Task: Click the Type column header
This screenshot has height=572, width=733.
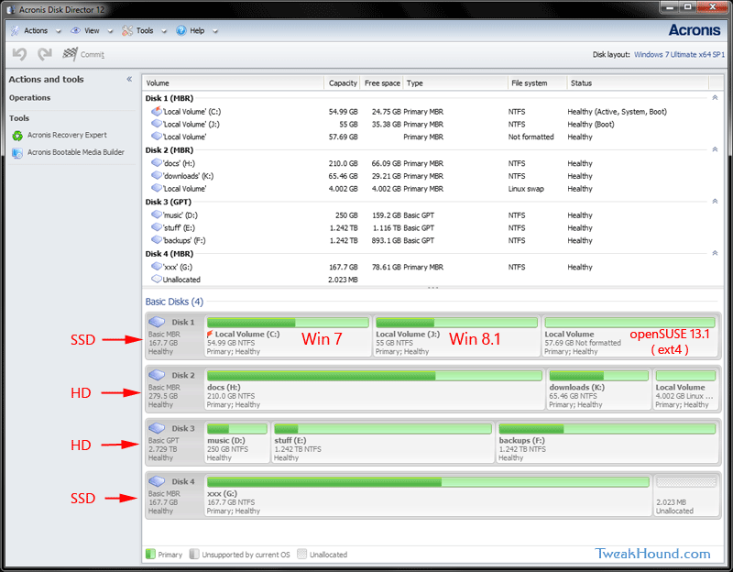Action: coord(455,83)
